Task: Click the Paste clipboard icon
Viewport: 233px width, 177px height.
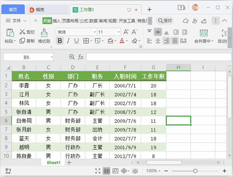Action: (10, 33)
